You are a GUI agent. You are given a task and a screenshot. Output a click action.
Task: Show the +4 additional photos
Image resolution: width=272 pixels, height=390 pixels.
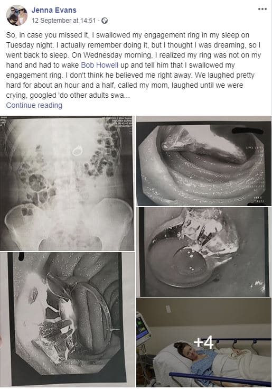(203, 342)
